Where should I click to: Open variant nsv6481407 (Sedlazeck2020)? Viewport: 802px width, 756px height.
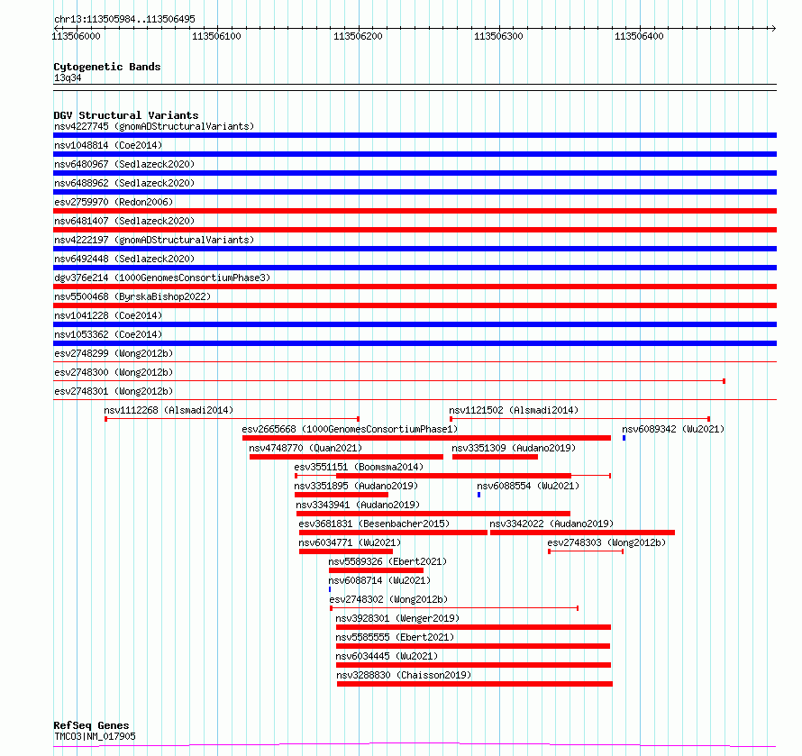click(124, 221)
